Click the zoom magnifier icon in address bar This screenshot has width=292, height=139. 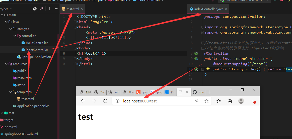pyautogui.click(x=197, y=101)
